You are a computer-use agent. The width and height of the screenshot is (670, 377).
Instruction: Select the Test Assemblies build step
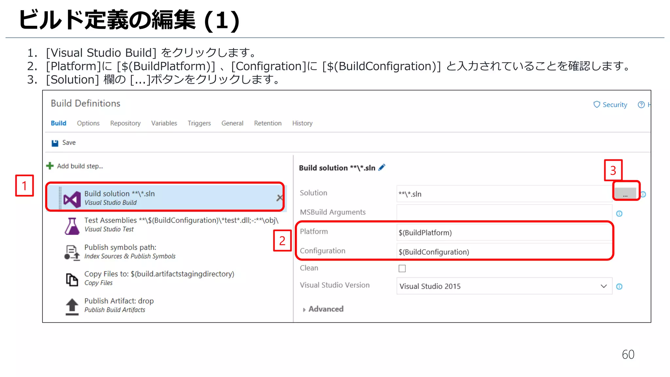click(167, 225)
